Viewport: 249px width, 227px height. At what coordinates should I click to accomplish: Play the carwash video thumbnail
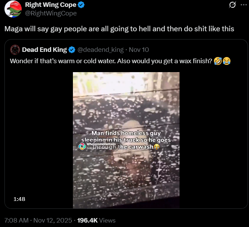(126, 140)
